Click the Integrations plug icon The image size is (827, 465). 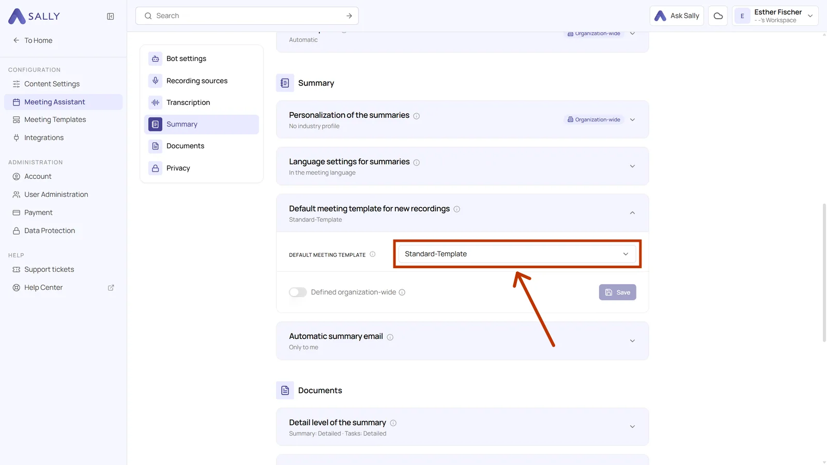coord(16,138)
